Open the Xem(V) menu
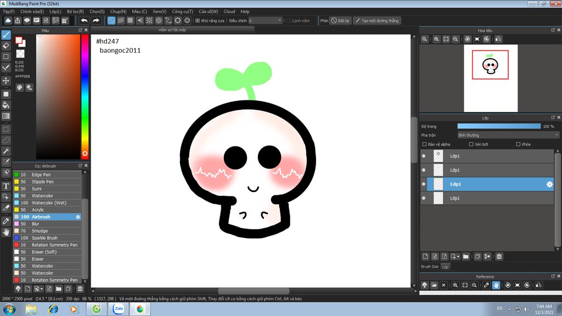This screenshot has height=316, width=562. 160,12
